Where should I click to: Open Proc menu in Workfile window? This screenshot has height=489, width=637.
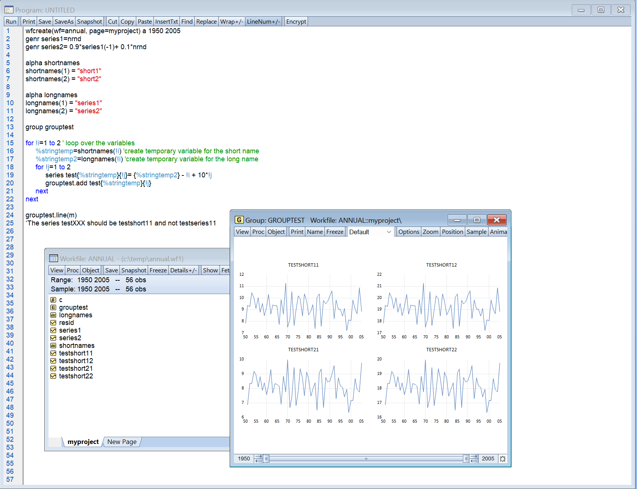pyautogui.click(x=73, y=270)
